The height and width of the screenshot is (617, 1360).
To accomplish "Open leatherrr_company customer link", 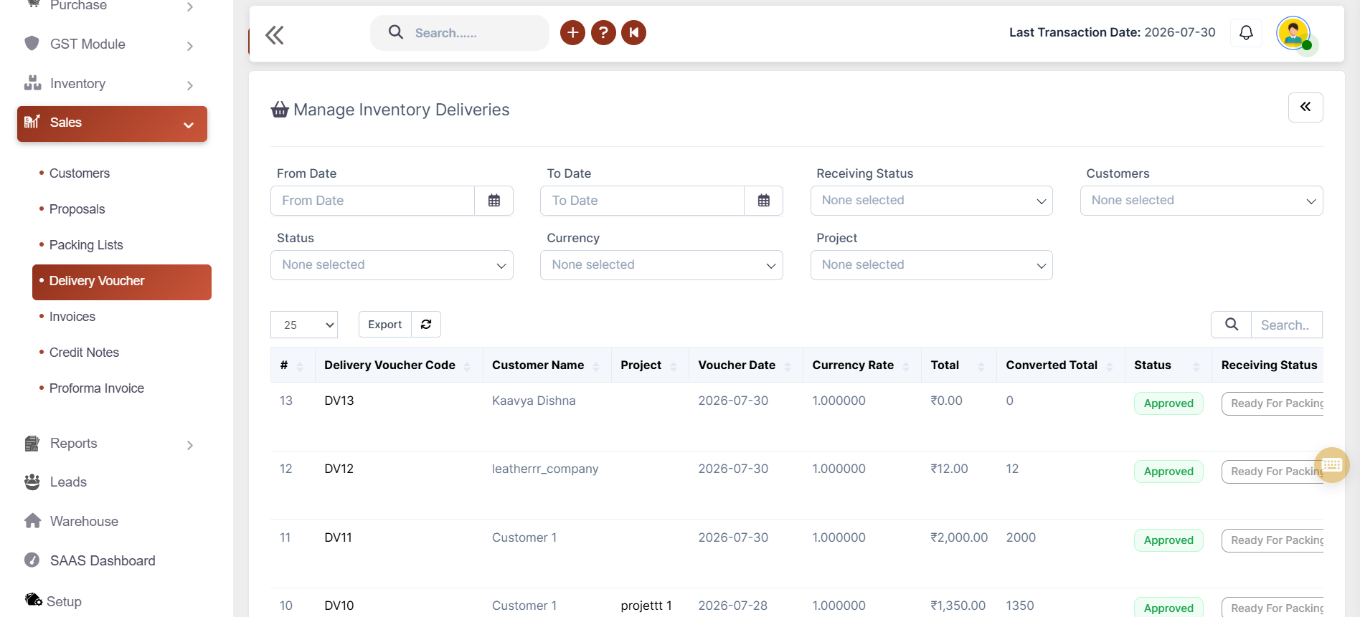I will pyautogui.click(x=545, y=469).
